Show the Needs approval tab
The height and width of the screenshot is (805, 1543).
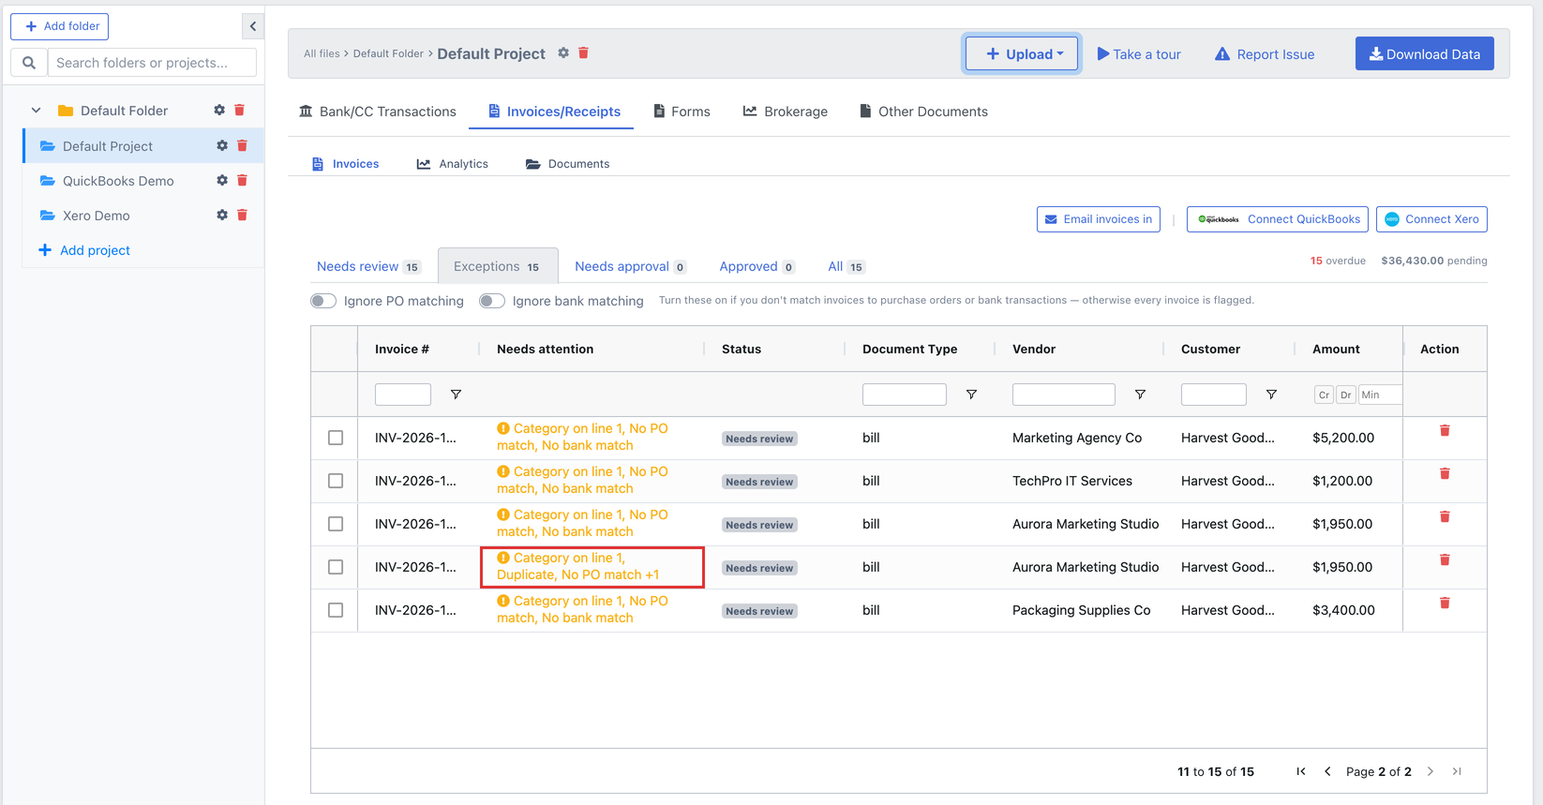pos(630,266)
